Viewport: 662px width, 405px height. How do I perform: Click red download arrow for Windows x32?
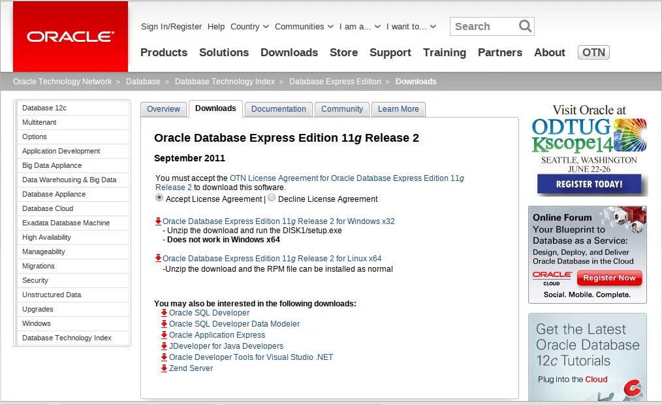158,221
